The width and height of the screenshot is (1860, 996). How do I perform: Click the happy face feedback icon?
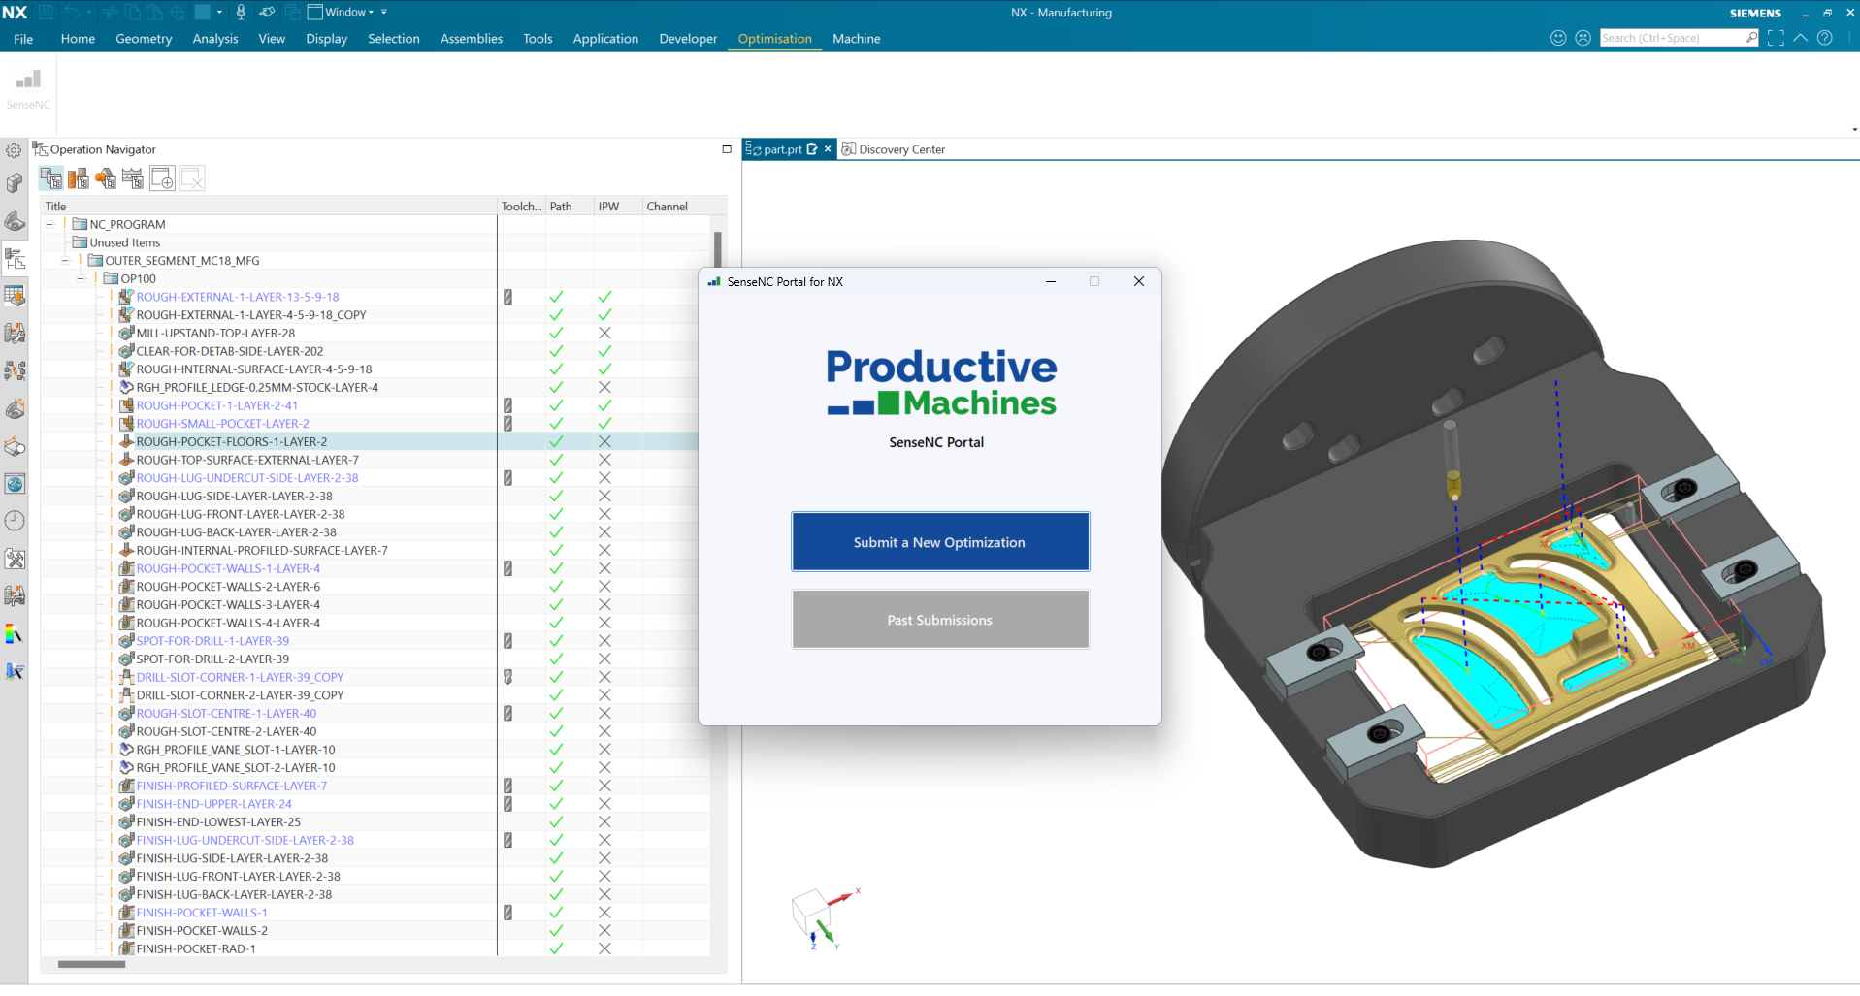tap(1558, 38)
